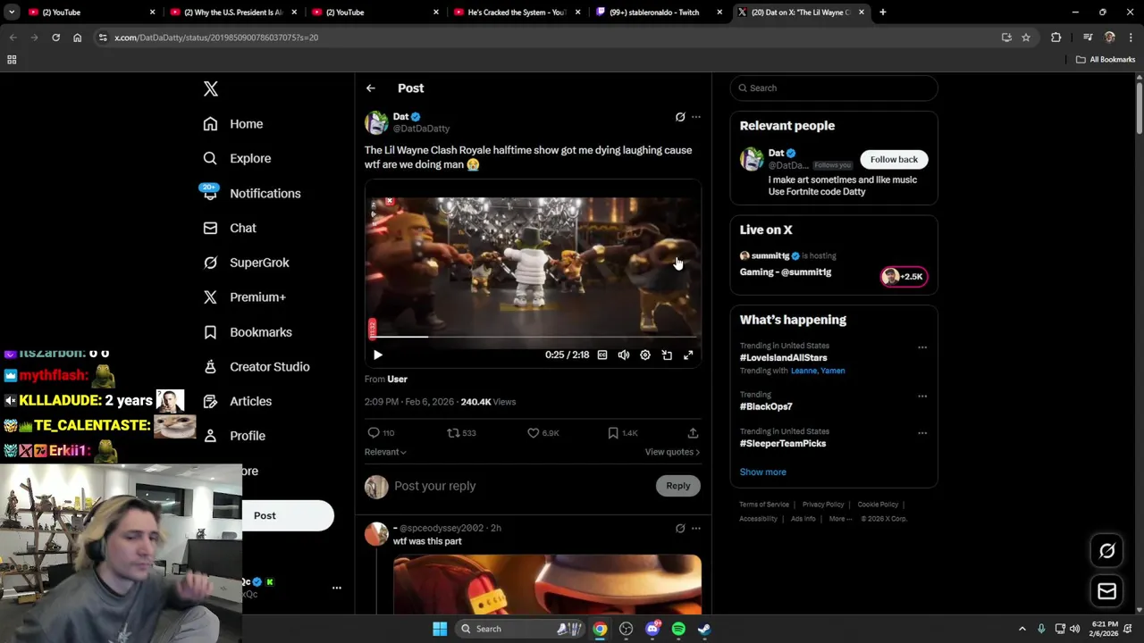Screen dimensions: 1144x643
Task: Repost the post with 533 reposts
Action: pos(453,433)
